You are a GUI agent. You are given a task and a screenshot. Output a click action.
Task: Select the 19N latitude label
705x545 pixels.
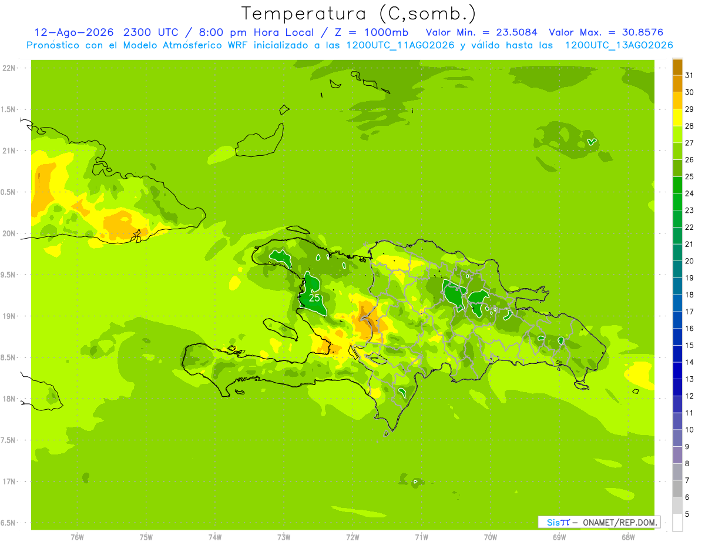(x=9, y=316)
